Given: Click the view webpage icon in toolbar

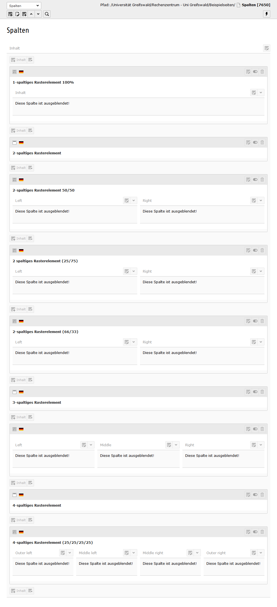Looking at the screenshot, I should [10, 14].
